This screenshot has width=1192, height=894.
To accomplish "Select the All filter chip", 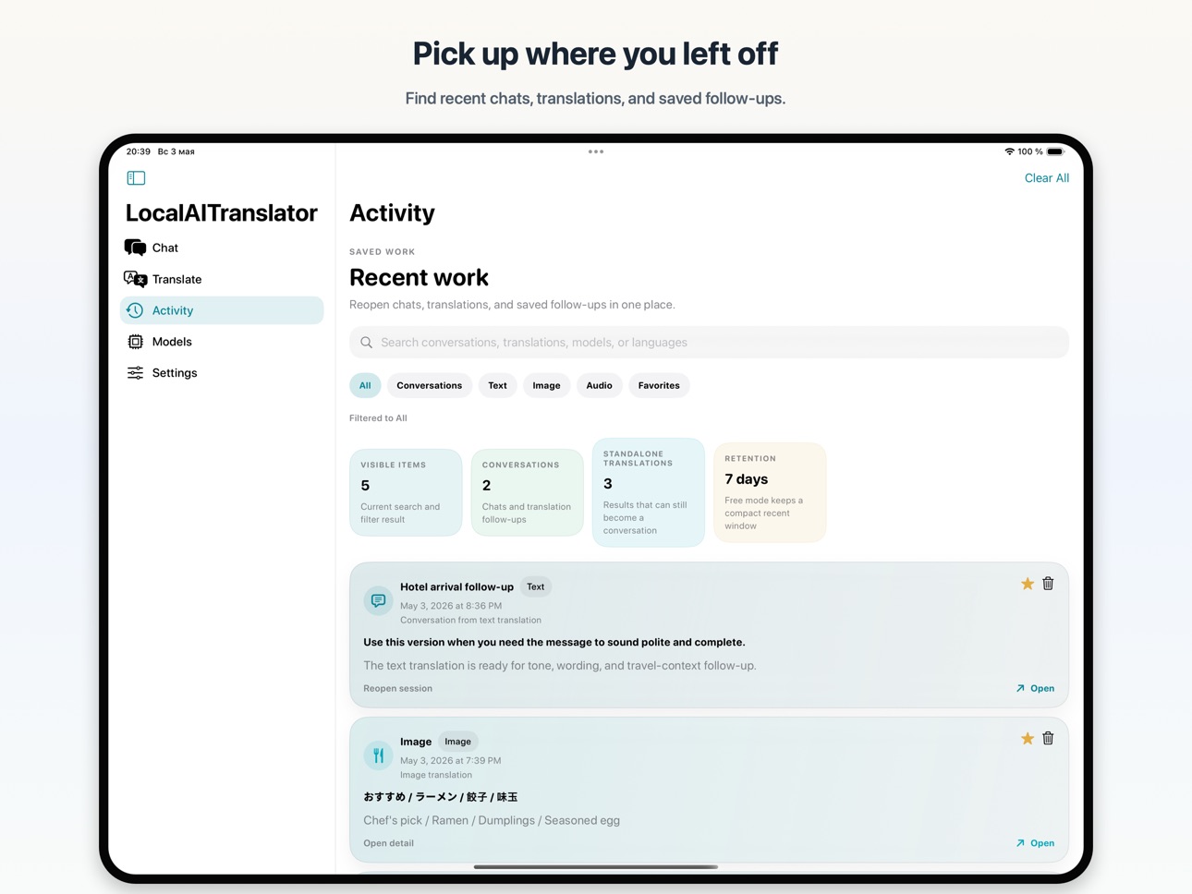I will click(x=365, y=385).
